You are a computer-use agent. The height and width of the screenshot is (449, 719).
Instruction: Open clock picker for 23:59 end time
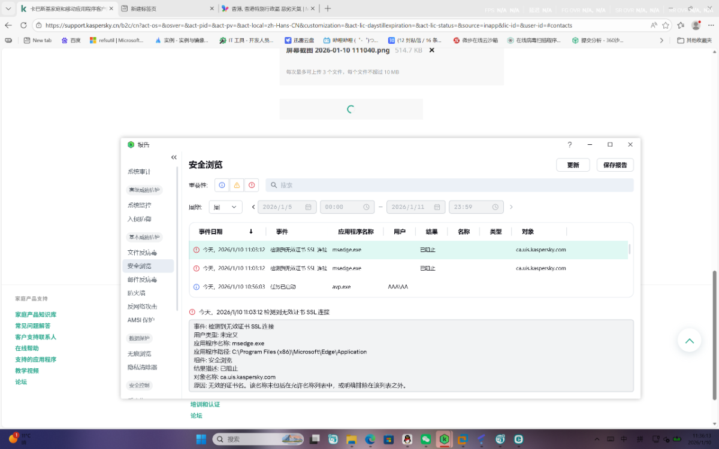496,207
